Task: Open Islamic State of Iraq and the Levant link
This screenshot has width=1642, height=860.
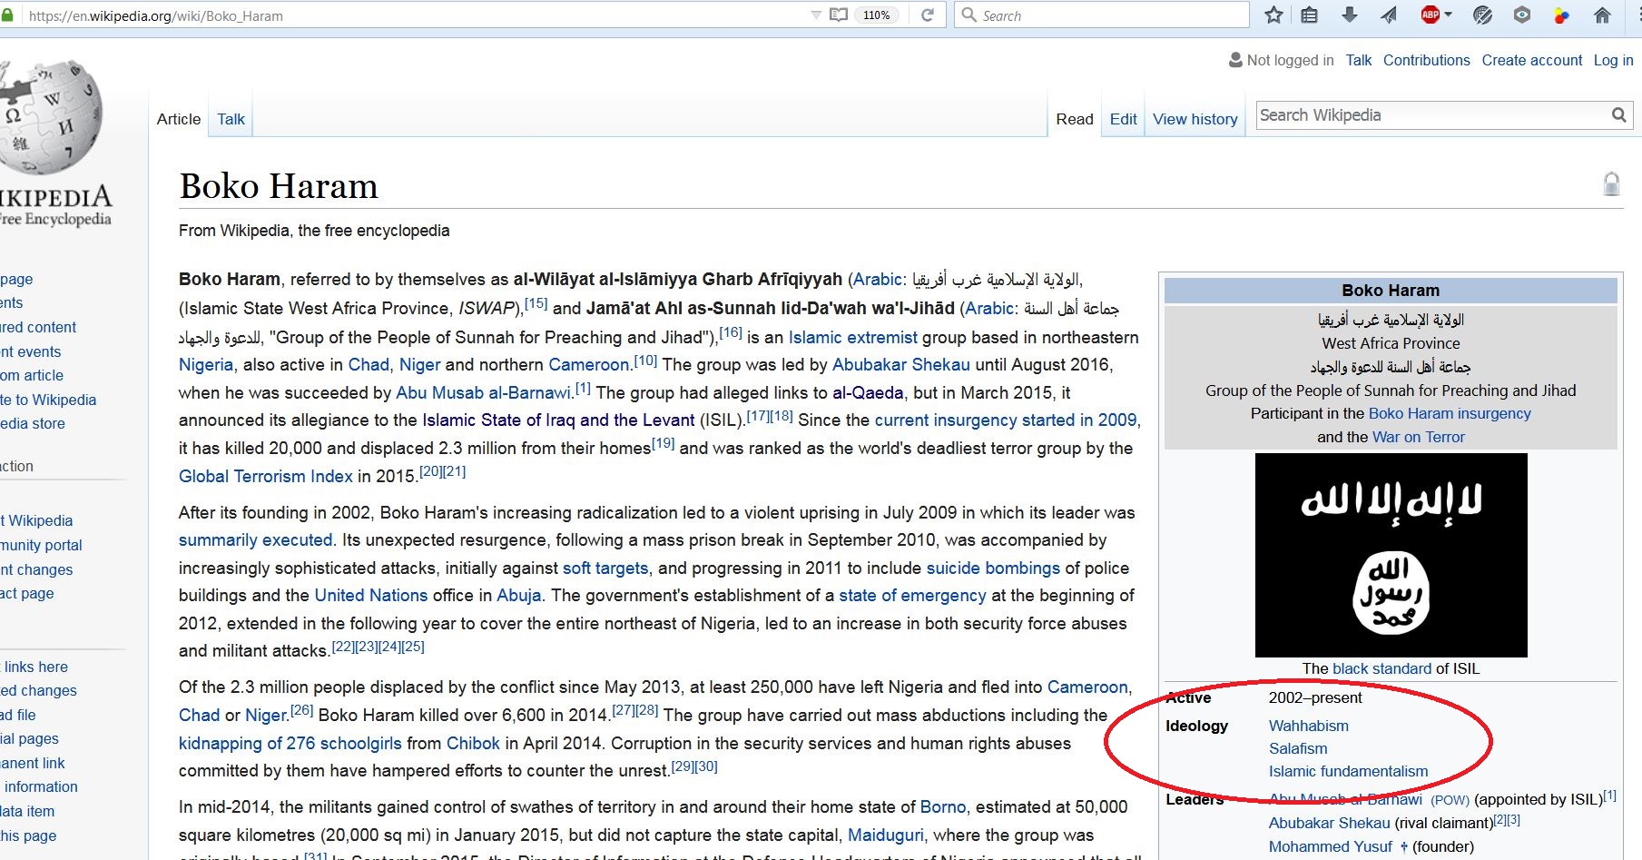Action: click(558, 420)
